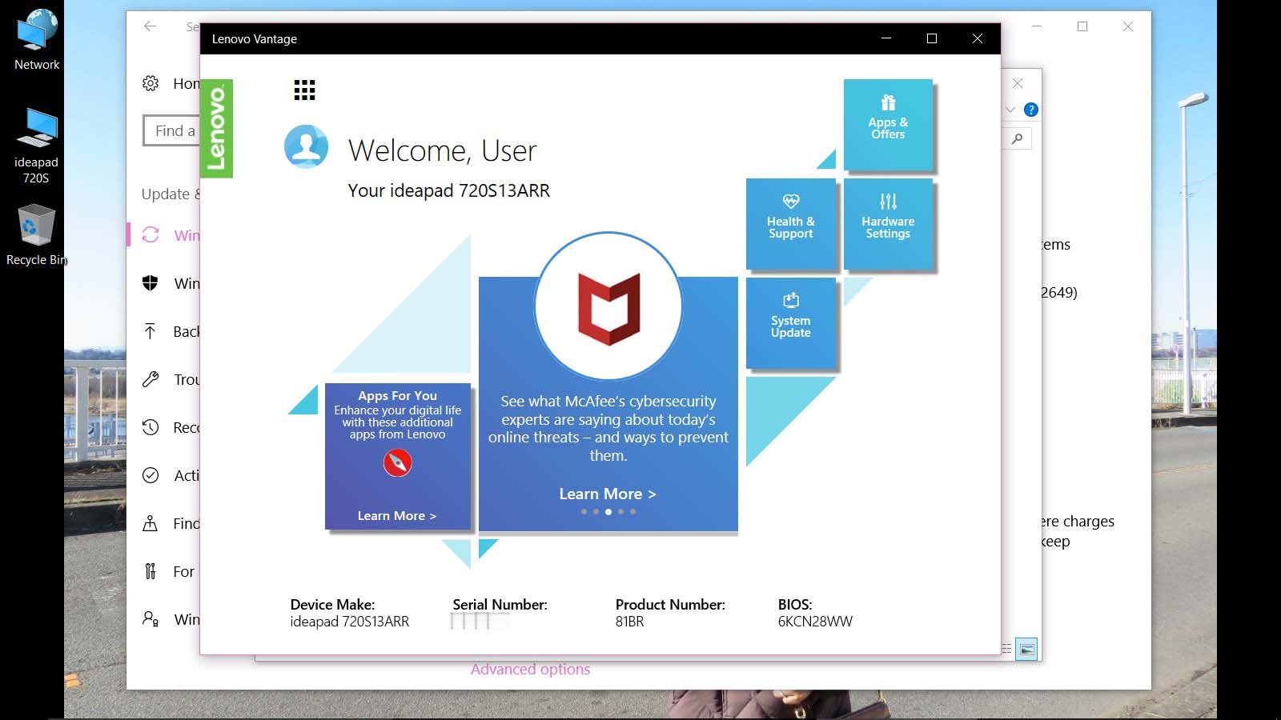Open Network desktop icon

tap(37, 40)
